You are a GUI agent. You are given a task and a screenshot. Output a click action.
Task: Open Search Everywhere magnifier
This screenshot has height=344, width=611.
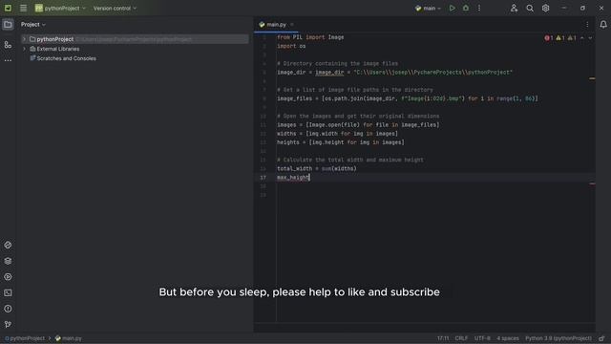click(x=530, y=9)
